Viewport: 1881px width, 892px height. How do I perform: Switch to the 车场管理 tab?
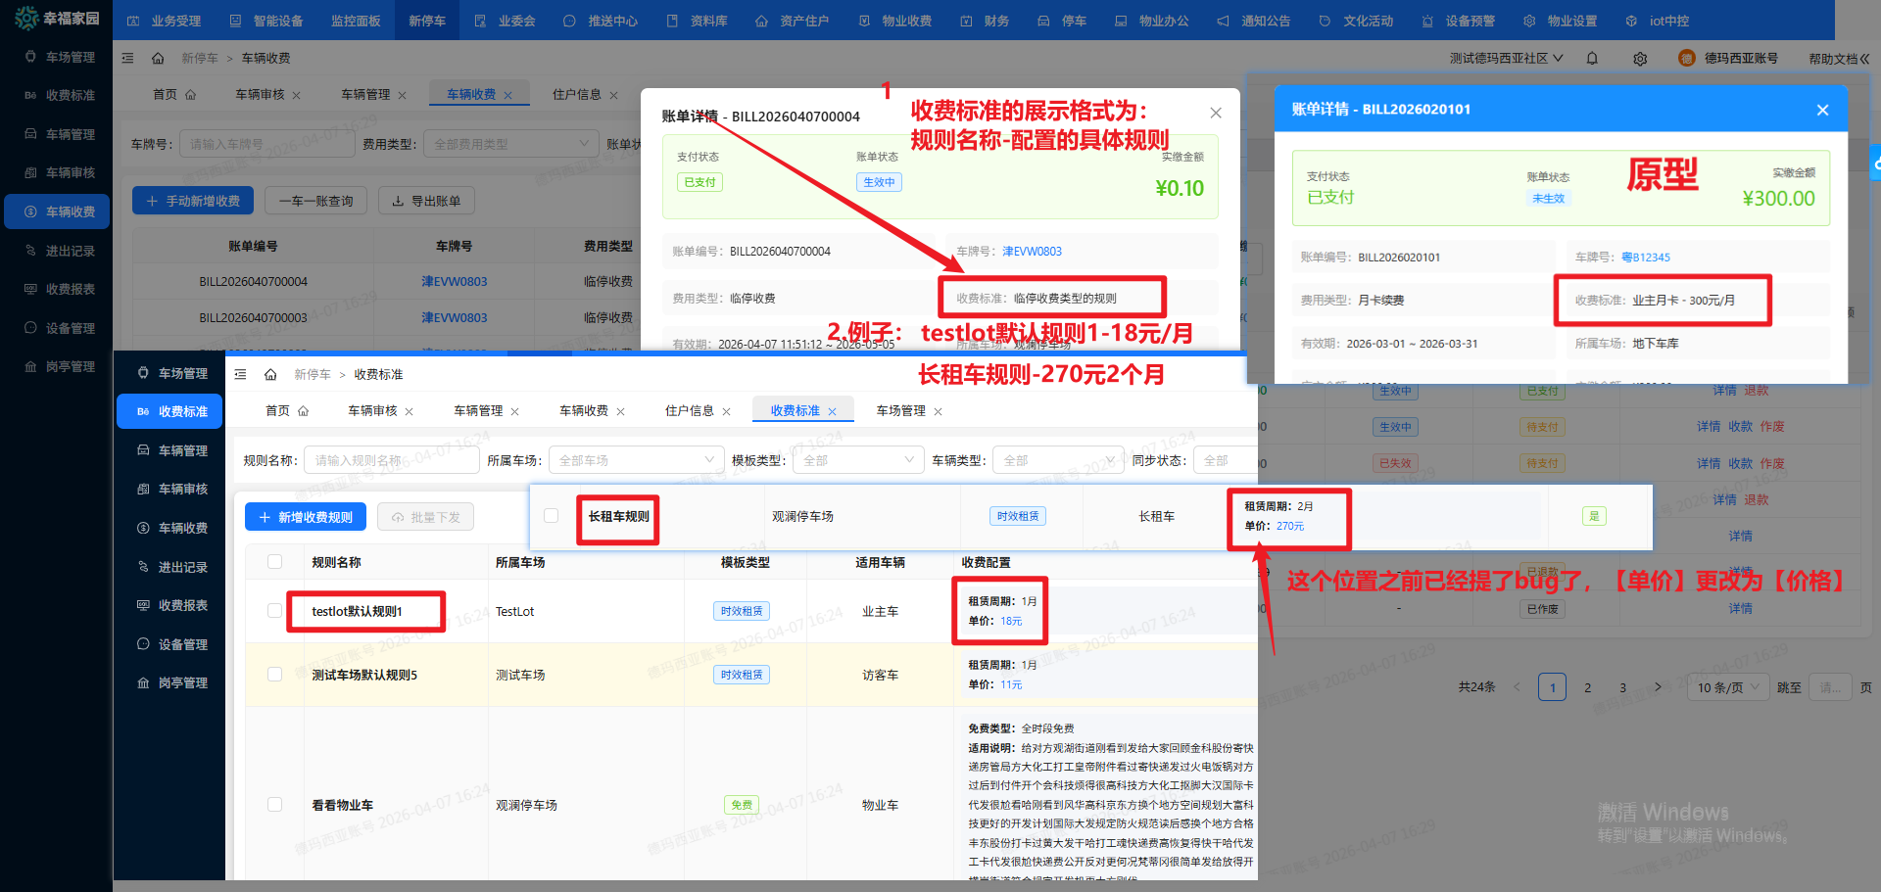click(900, 411)
